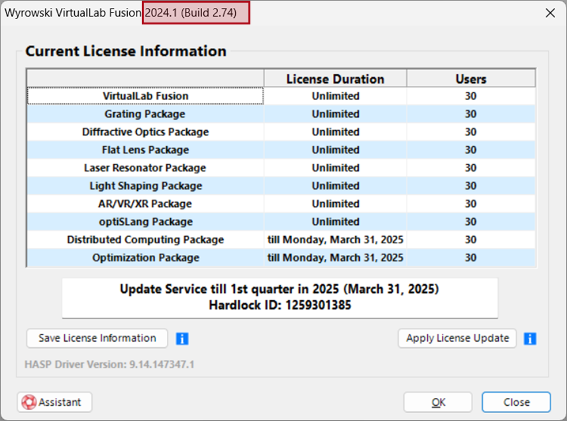
Task: Click Optimization Package license expiry date
Action: click(x=335, y=258)
